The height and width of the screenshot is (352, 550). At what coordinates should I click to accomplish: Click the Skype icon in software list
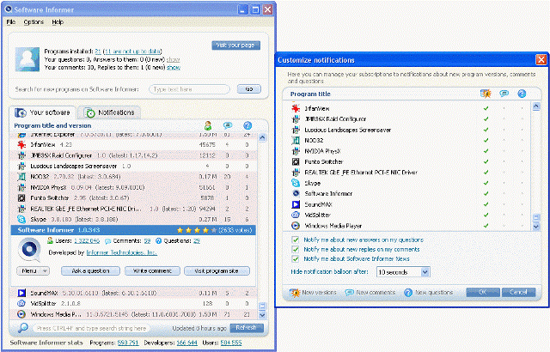tap(21, 219)
